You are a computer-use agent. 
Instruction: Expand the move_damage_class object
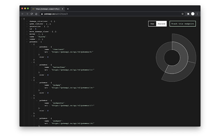(27, 32)
